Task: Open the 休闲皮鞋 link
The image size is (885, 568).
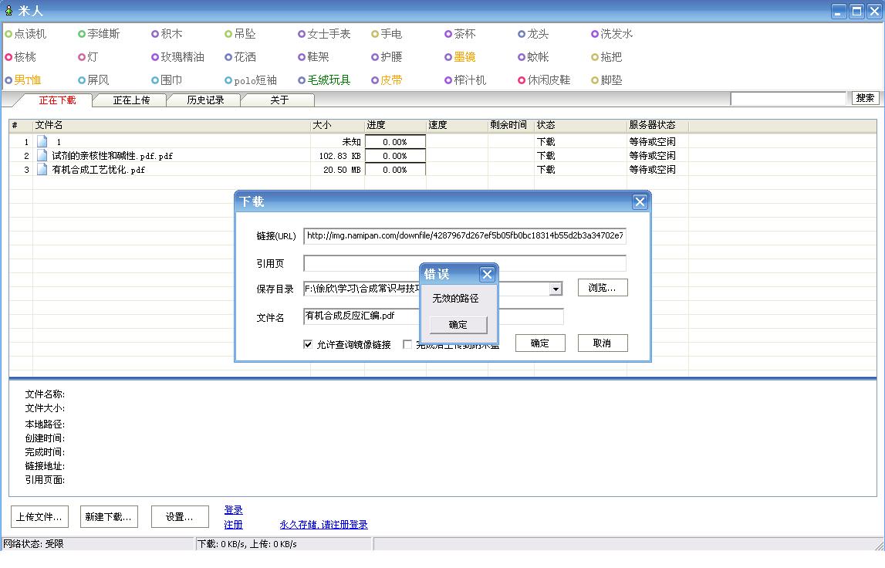Action: (x=549, y=80)
